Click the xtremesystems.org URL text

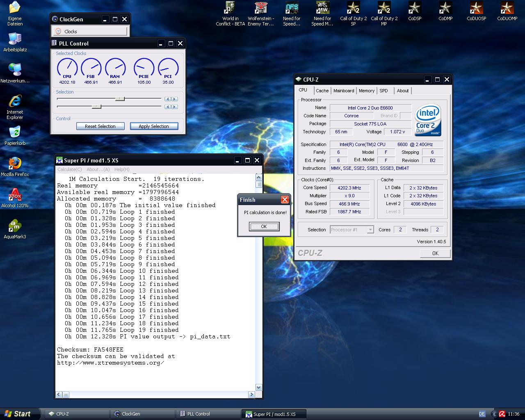point(111,363)
